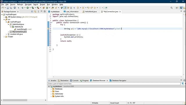Screen dimensions: 186x105
Task: Click the Save All toolbar icon
Action: pos(11,8)
